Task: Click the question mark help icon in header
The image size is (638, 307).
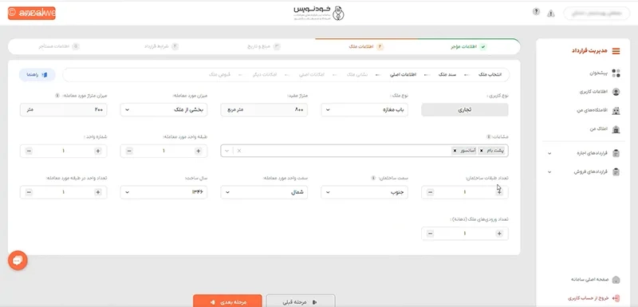Action: click(536, 12)
